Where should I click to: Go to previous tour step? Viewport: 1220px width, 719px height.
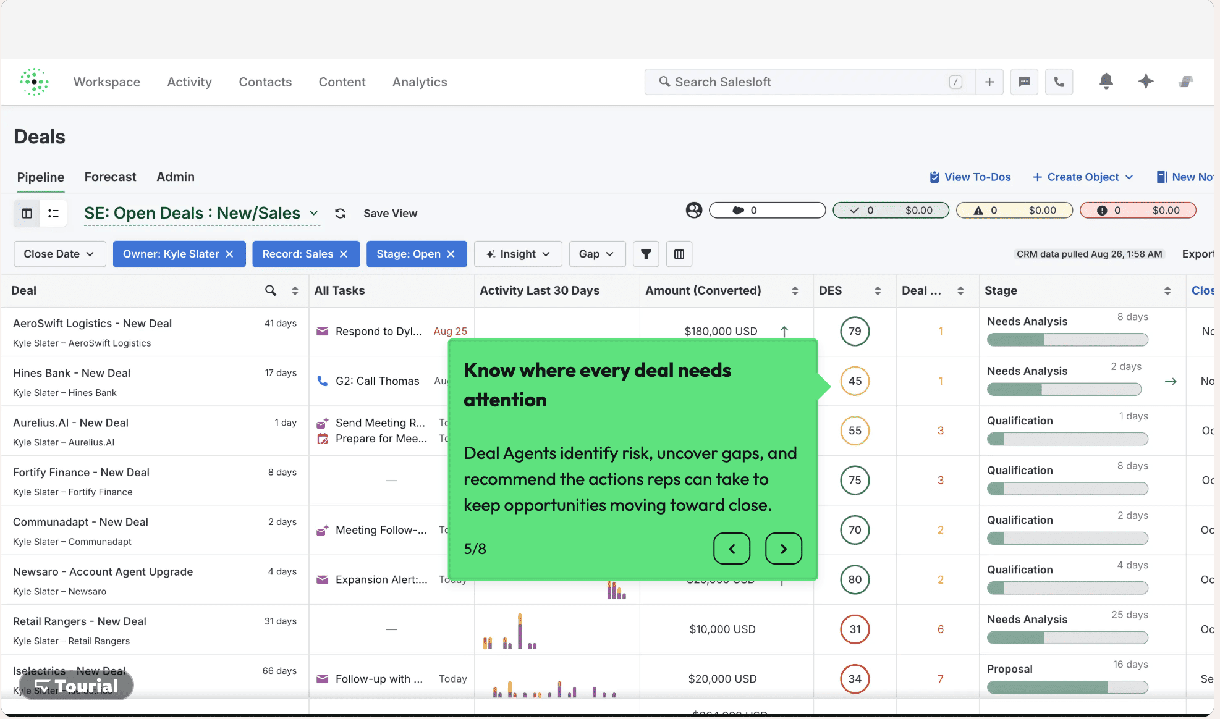click(732, 549)
